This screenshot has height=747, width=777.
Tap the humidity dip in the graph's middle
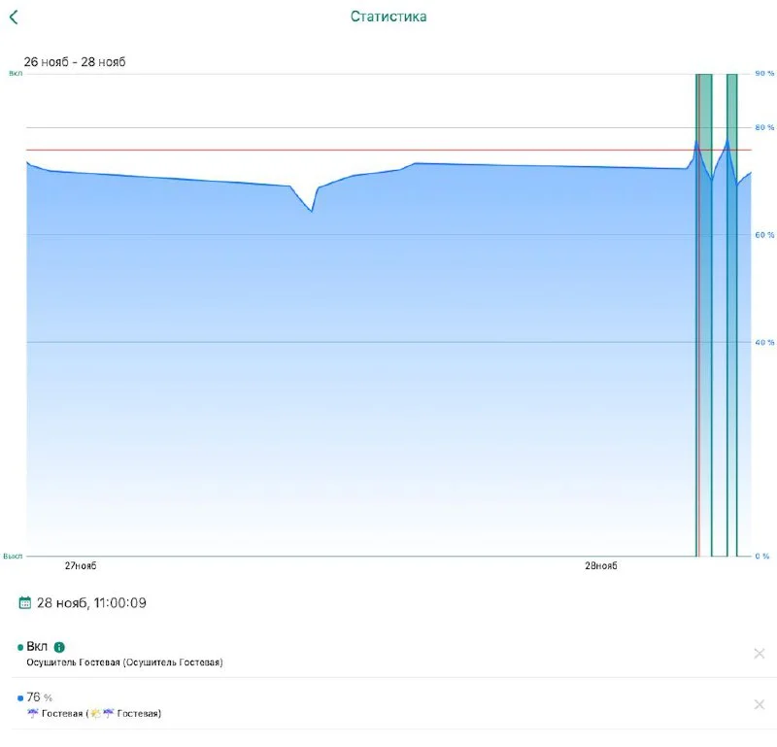[x=311, y=209]
